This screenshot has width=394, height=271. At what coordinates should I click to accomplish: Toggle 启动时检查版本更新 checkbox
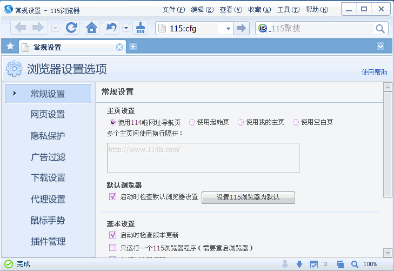tap(112, 235)
